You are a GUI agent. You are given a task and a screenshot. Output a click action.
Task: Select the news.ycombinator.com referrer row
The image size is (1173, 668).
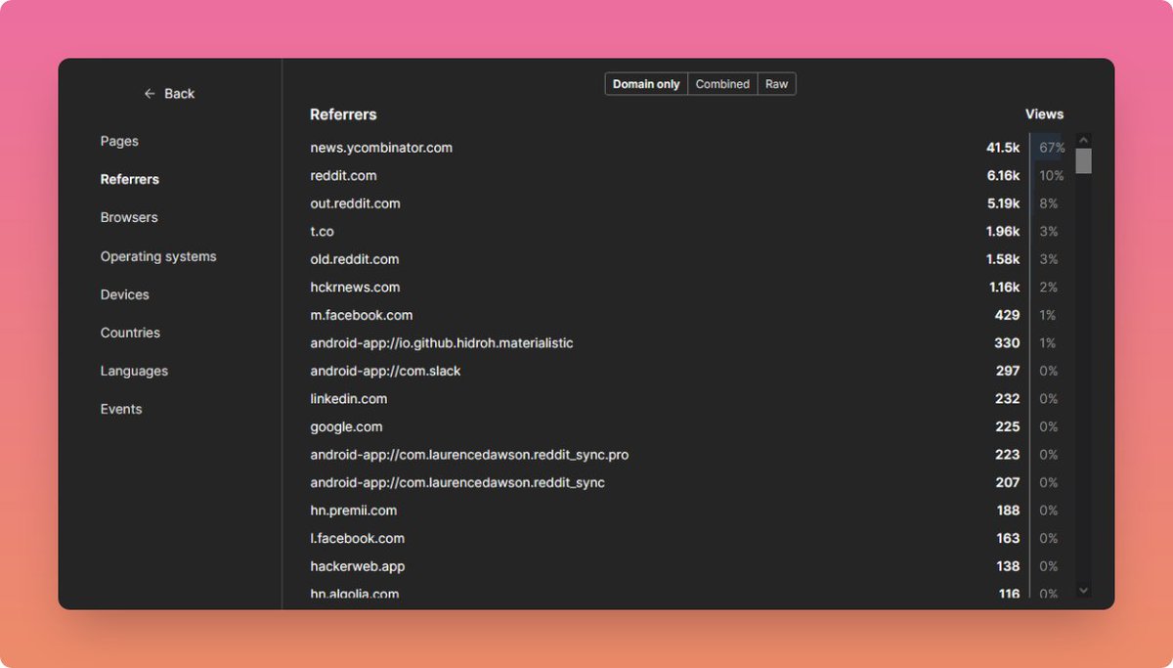(687, 148)
